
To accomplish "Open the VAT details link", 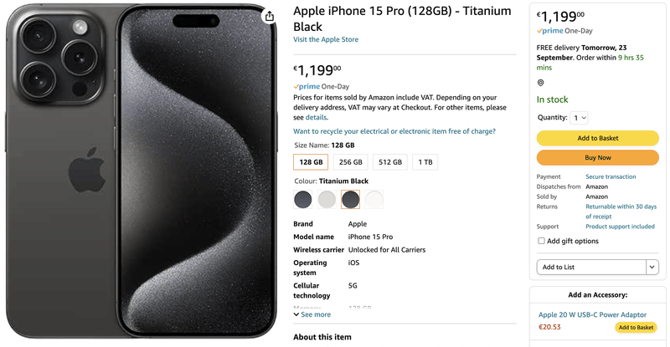I will coord(316,117).
